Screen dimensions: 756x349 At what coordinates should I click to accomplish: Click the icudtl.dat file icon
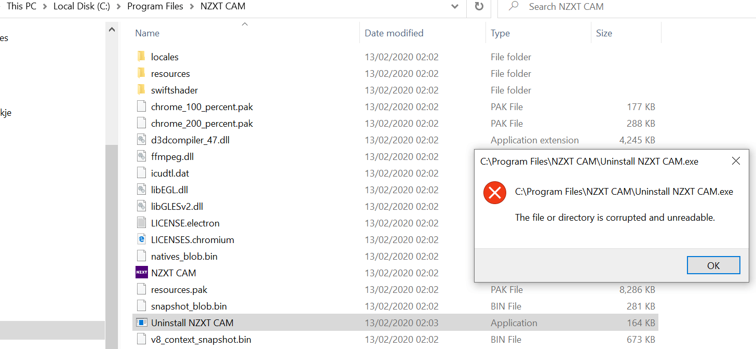[141, 173]
